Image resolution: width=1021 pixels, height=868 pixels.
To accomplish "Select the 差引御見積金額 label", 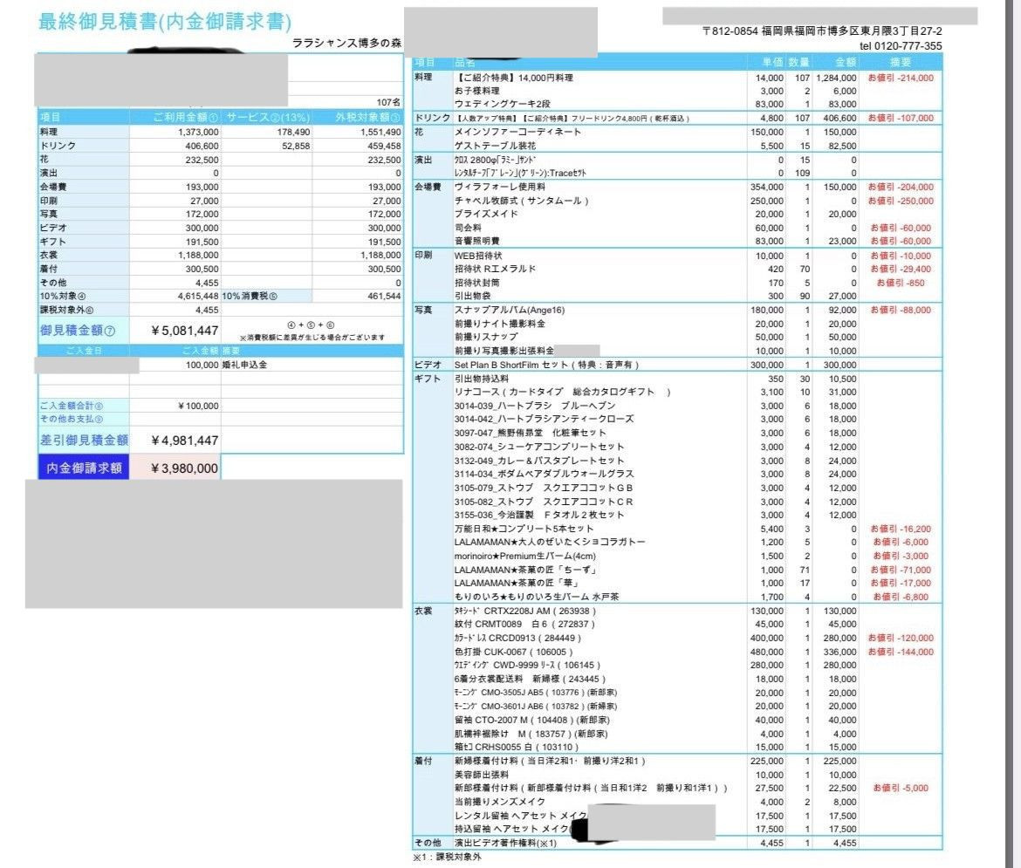I will point(84,441).
